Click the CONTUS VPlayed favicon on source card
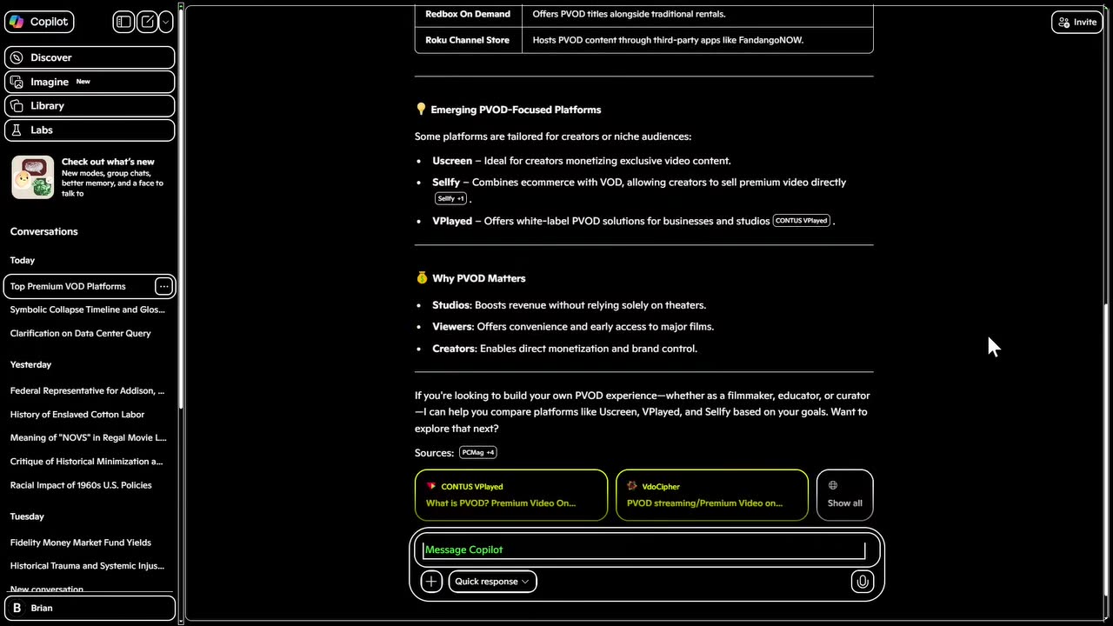 (431, 486)
